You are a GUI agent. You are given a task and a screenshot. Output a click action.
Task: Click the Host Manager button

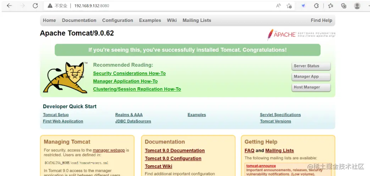(x=311, y=87)
